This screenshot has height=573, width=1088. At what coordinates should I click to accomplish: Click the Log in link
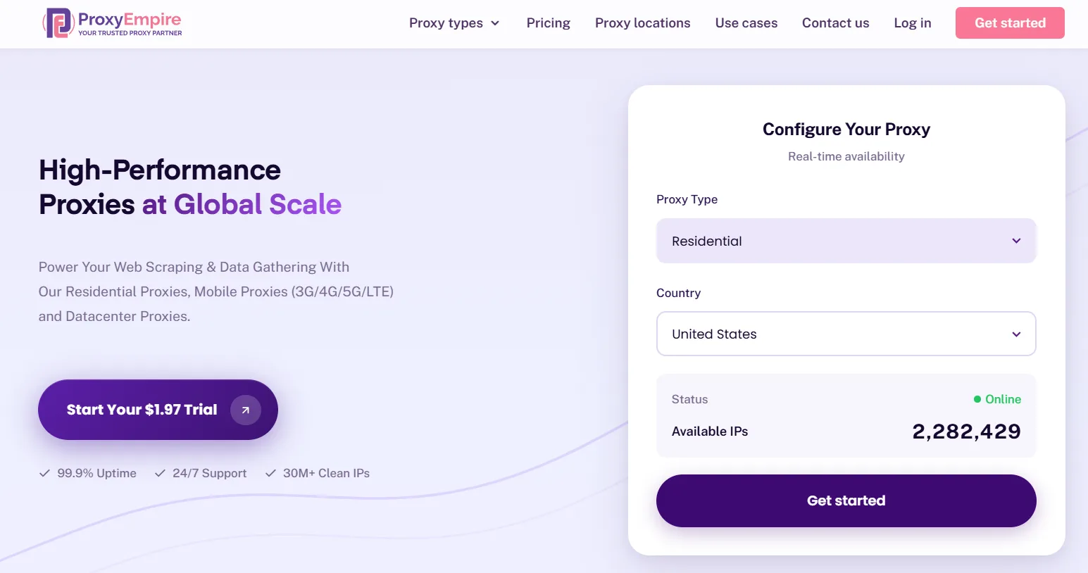click(x=912, y=23)
